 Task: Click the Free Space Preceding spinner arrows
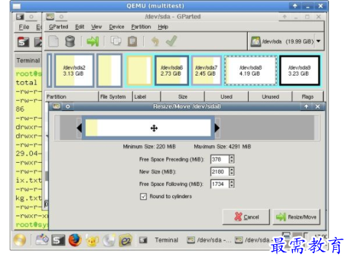click(232, 159)
